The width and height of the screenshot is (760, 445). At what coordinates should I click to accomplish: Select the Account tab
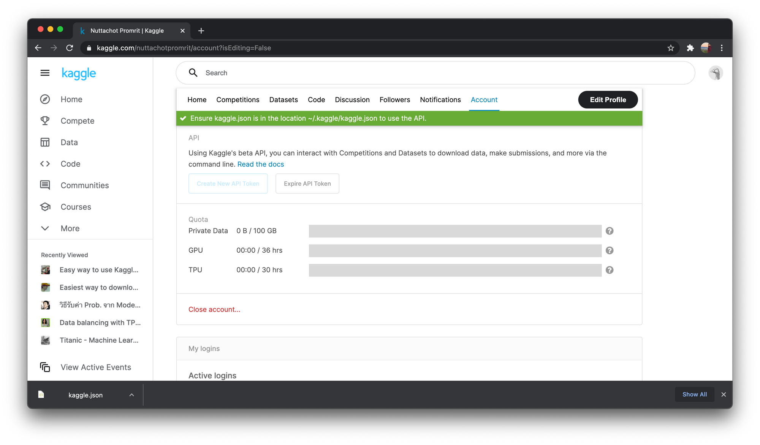coord(484,100)
